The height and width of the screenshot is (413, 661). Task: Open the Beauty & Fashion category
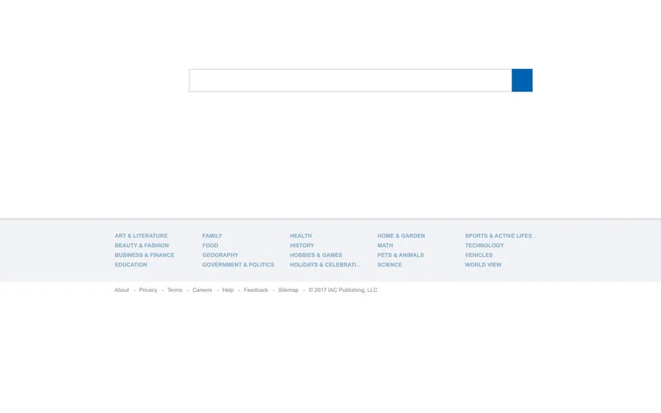[142, 246]
